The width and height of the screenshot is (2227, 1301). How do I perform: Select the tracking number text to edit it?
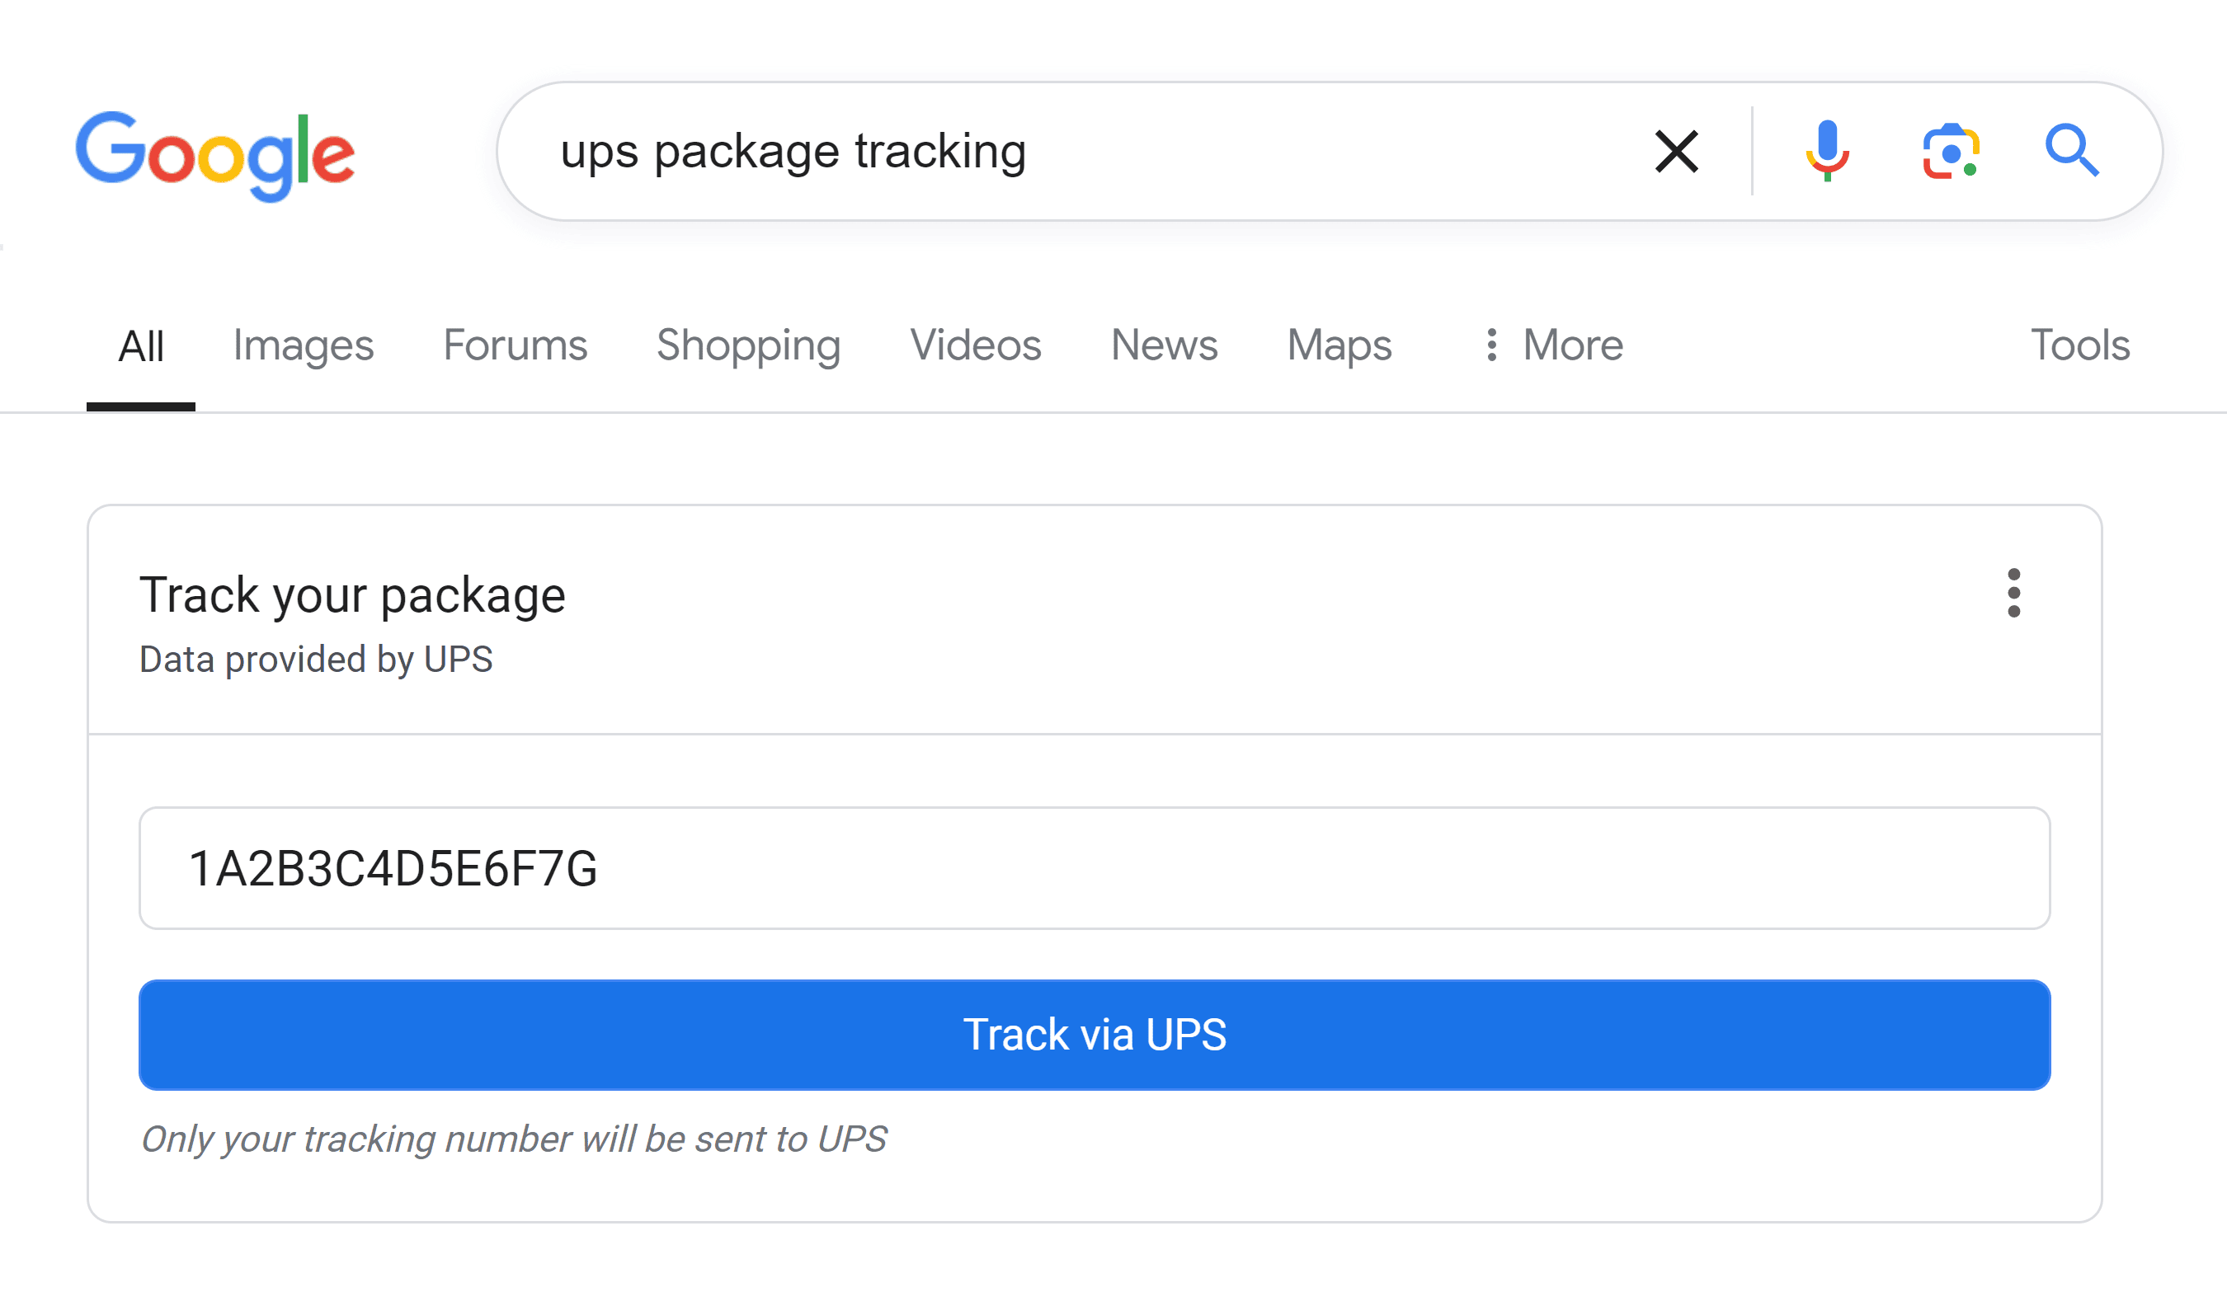click(393, 869)
